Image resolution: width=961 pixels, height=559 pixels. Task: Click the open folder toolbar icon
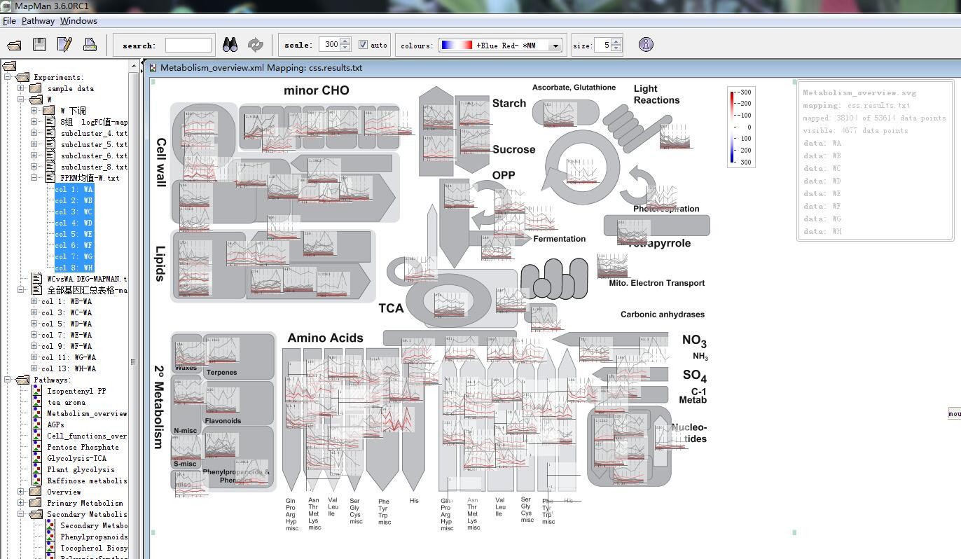(14, 46)
